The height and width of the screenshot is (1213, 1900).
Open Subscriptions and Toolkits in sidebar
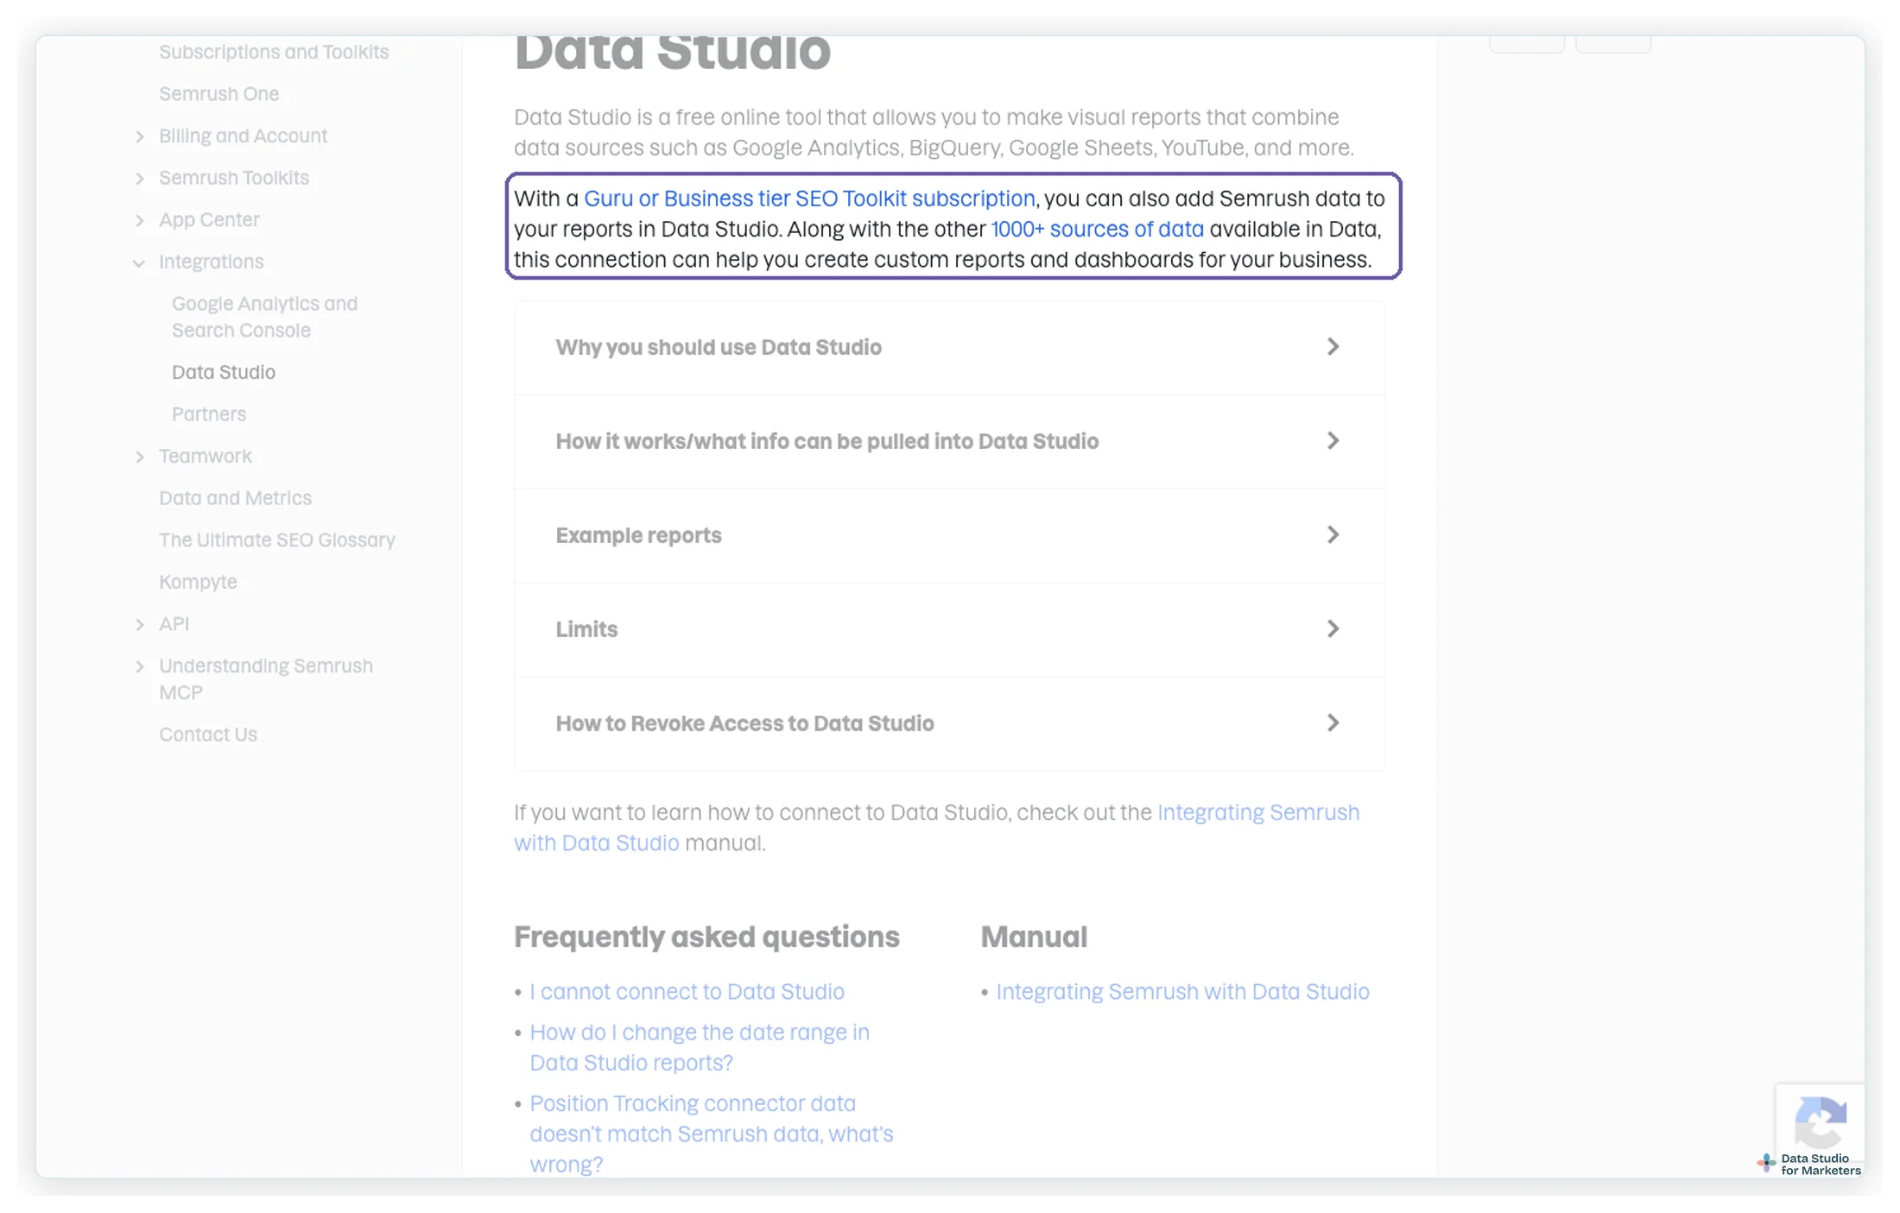pyautogui.click(x=274, y=52)
